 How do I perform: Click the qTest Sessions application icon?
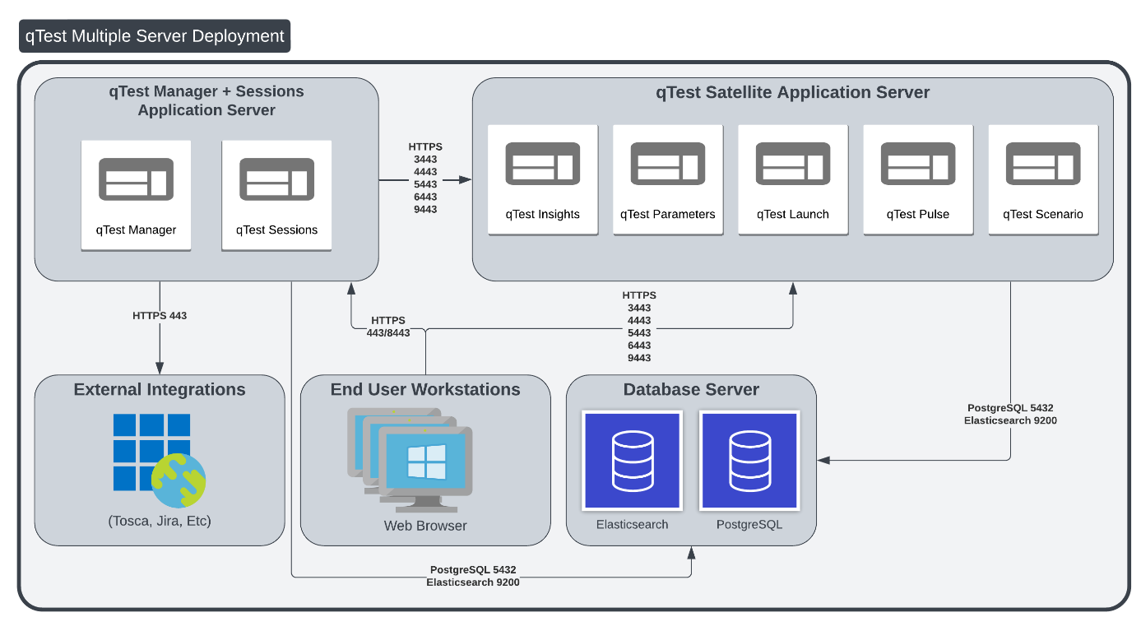(x=276, y=179)
